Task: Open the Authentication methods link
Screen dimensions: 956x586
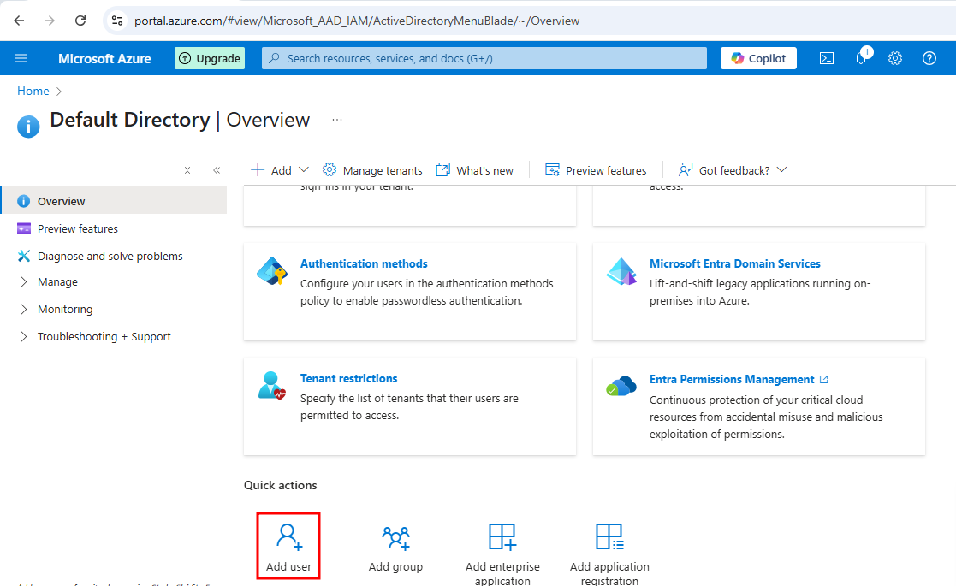Action: tap(364, 263)
